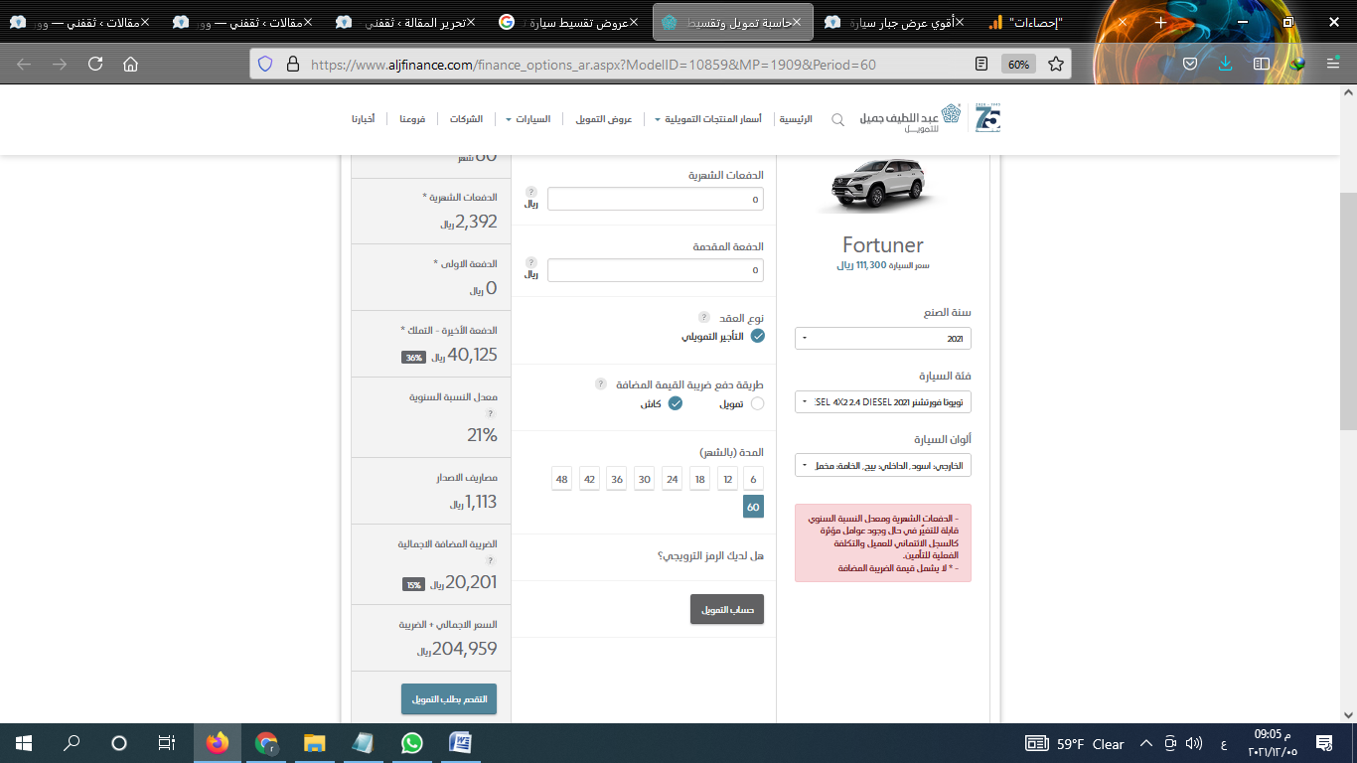Open the Pocket save icon

[x=1190, y=64]
